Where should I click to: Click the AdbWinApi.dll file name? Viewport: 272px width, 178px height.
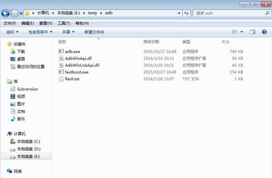78,58
